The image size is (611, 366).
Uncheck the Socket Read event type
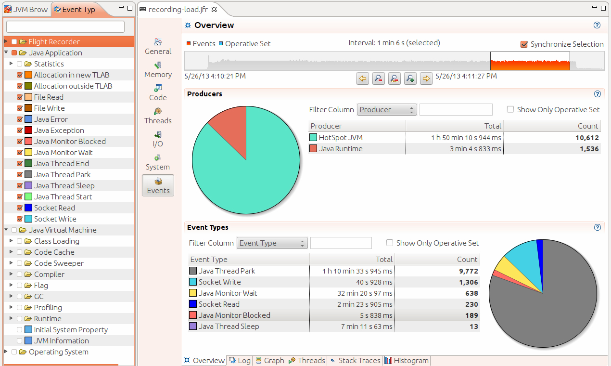pyautogui.click(x=20, y=208)
